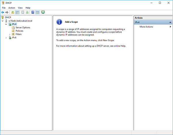The width and height of the screenshot is (173, 135).
Task: Minimize the DHCP window
Action: [x=151, y=3]
